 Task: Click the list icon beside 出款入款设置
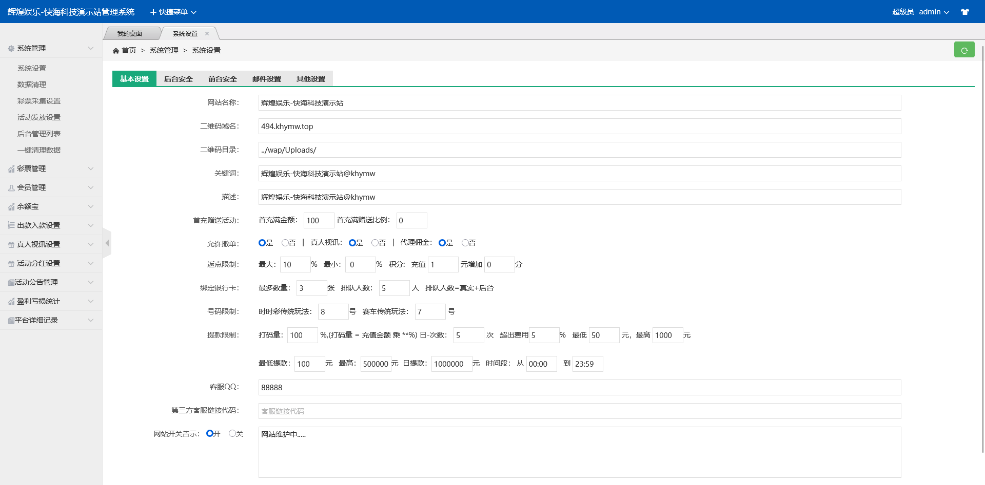[11, 225]
